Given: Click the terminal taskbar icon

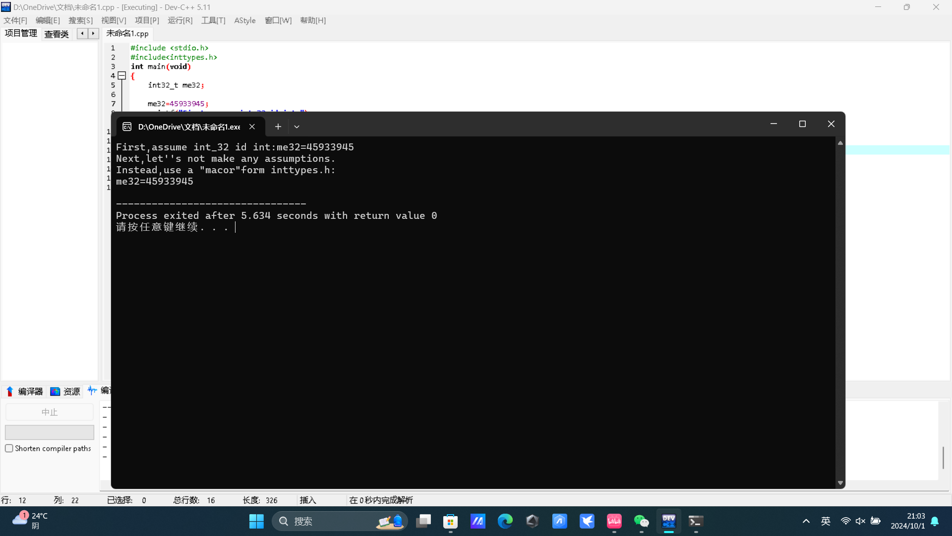Looking at the screenshot, I should tap(696, 521).
